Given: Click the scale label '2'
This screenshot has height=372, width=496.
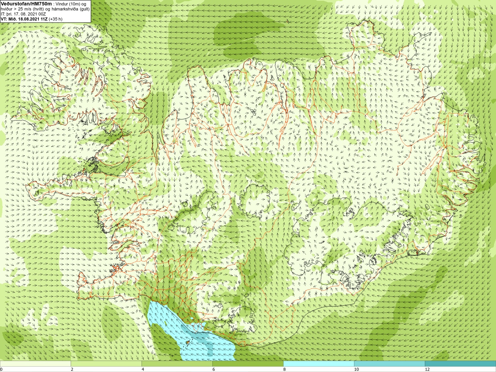Looking at the screenshot, I should pos(72,369).
